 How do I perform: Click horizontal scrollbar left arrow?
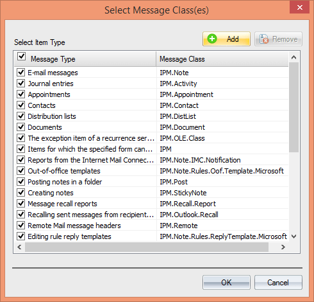[x=19, y=247]
